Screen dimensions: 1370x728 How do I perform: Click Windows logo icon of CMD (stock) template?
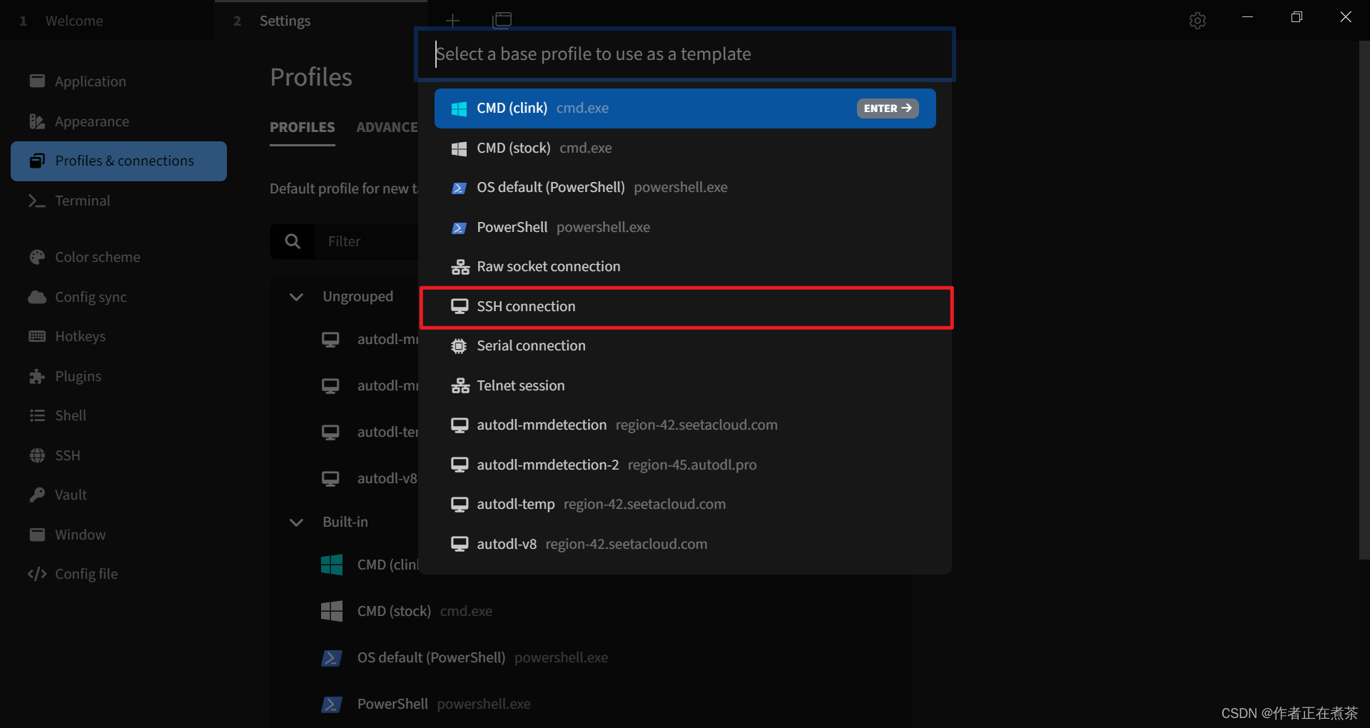[x=460, y=148]
